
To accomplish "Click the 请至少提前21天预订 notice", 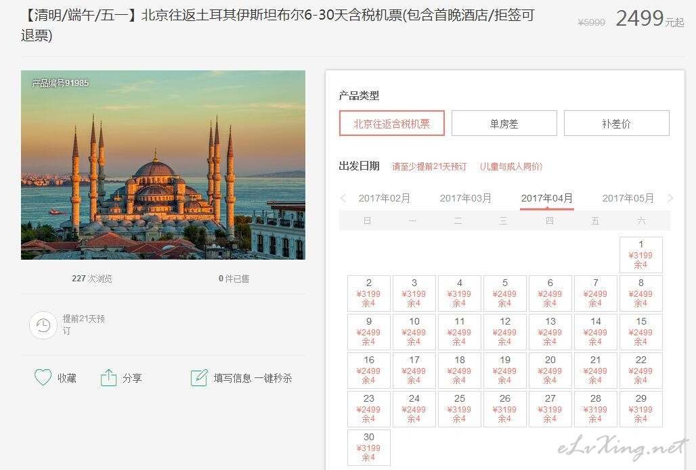I will (429, 166).
